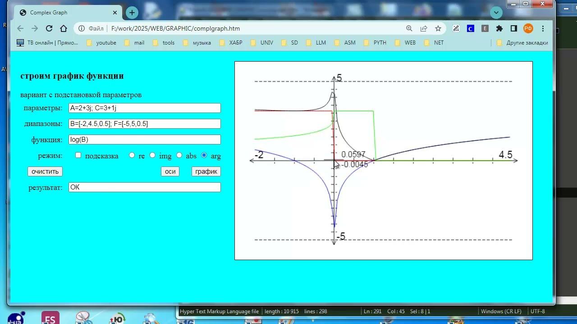Select the img mode radio button
Image resolution: width=577 pixels, height=324 pixels.
(152, 155)
